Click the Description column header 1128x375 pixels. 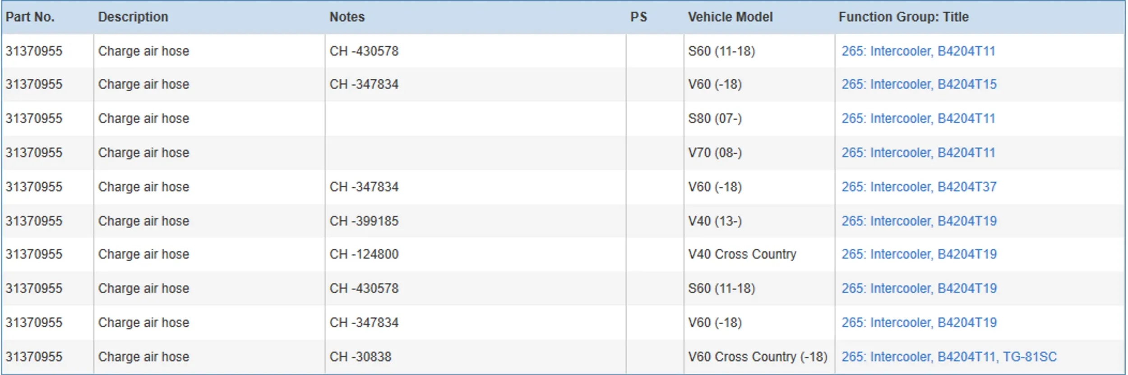coord(133,17)
